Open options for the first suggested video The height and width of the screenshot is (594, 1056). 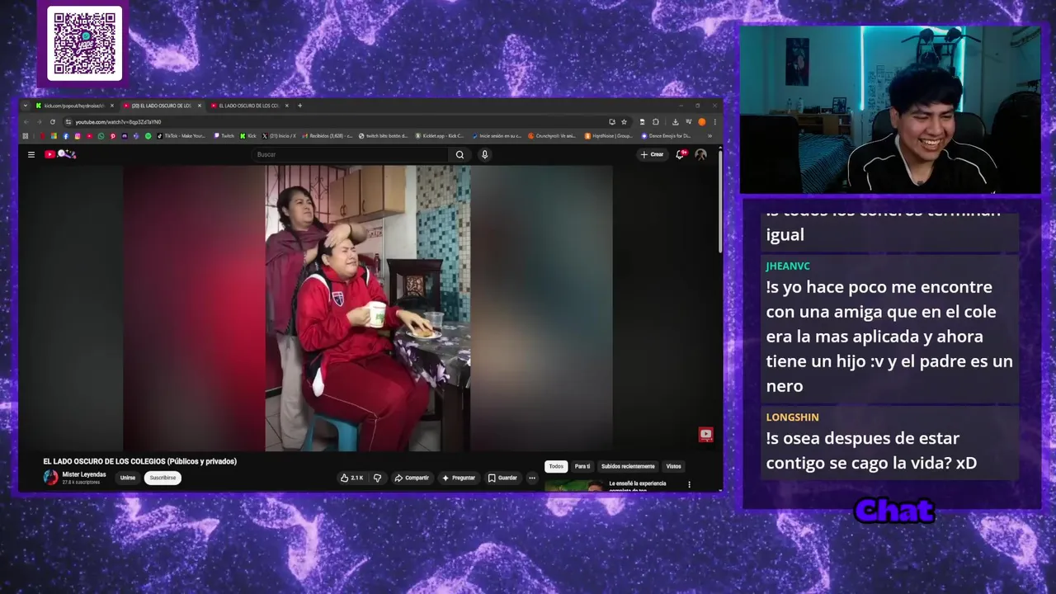click(690, 485)
